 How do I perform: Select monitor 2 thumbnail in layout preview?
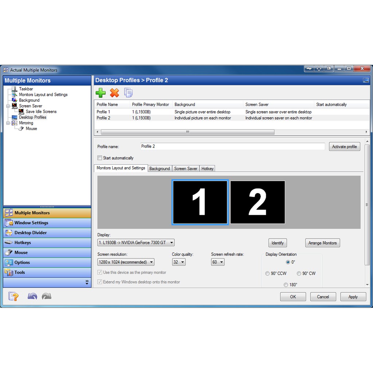[x=258, y=202]
